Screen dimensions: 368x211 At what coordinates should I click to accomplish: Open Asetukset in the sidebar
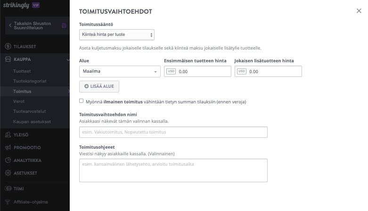[x=25, y=173]
